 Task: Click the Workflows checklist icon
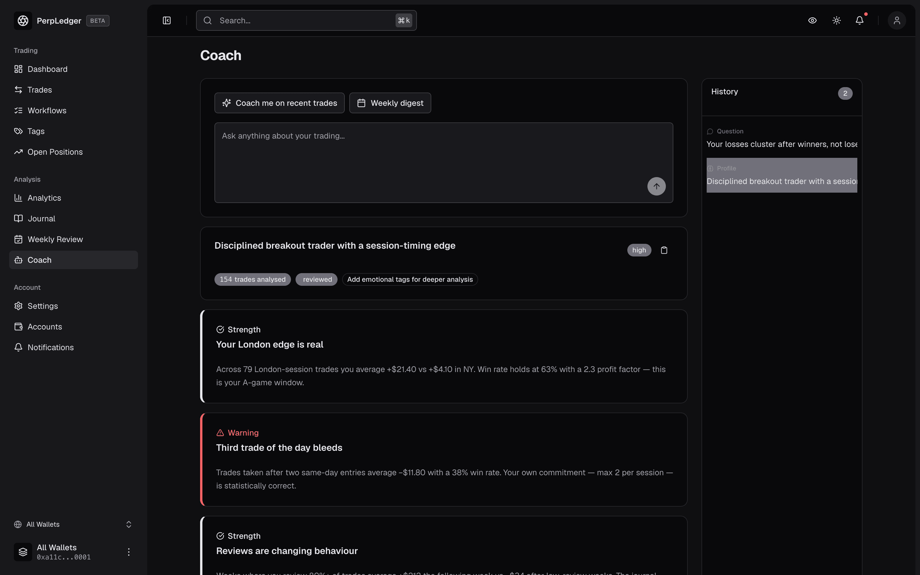[18, 111]
